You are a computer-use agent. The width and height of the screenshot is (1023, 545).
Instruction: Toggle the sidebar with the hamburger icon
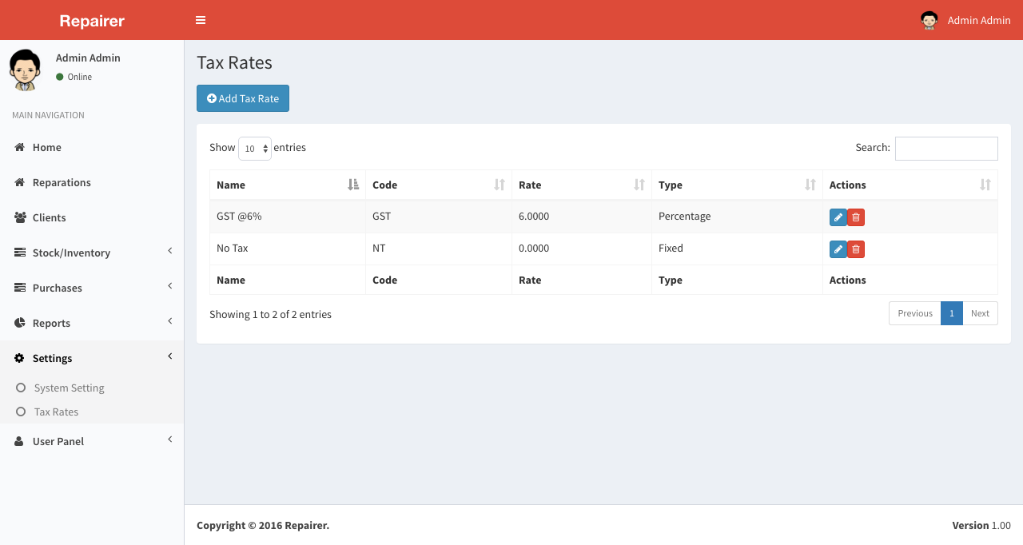point(201,20)
